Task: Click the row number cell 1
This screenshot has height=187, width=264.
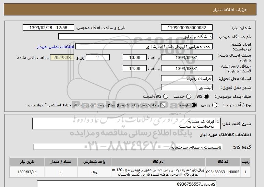Action: 245,172
